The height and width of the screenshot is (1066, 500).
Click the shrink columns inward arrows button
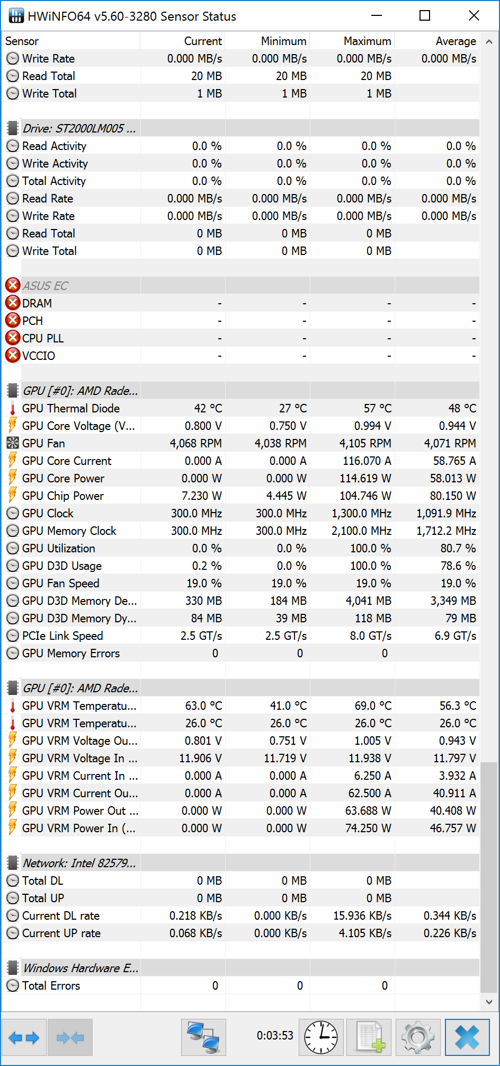pyautogui.click(x=70, y=1037)
